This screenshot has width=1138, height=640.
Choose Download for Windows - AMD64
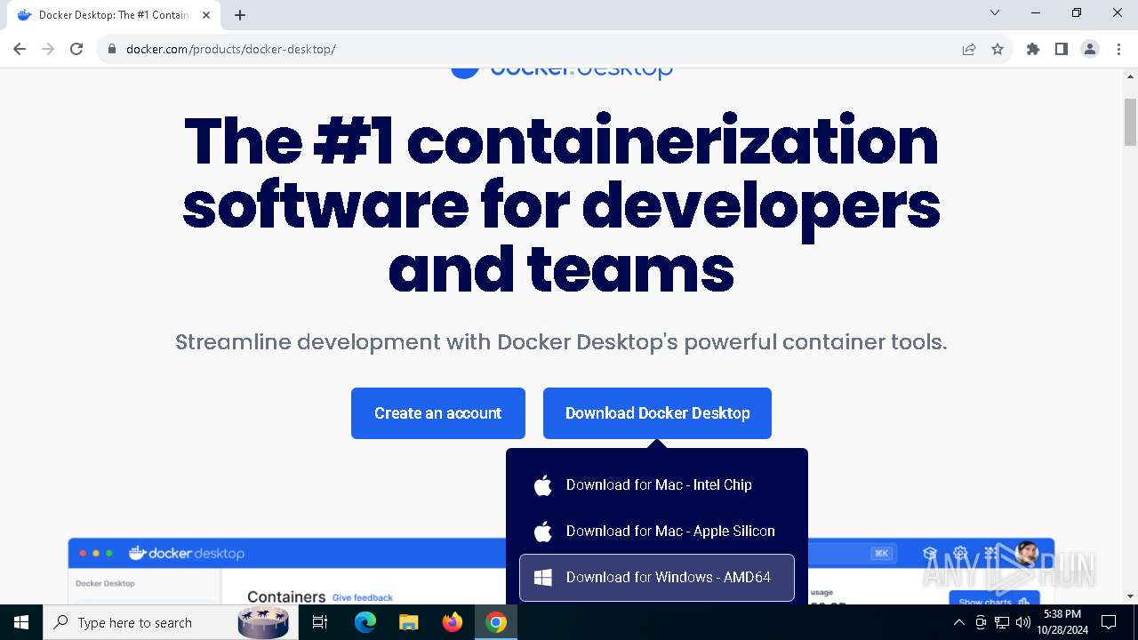[x=657, y=577]
